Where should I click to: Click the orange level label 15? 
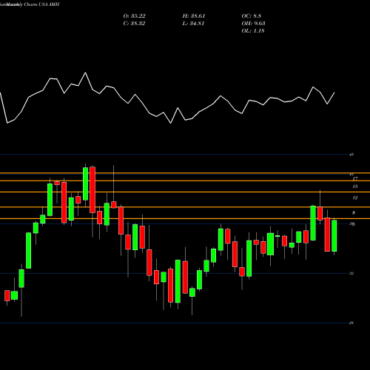355,186
